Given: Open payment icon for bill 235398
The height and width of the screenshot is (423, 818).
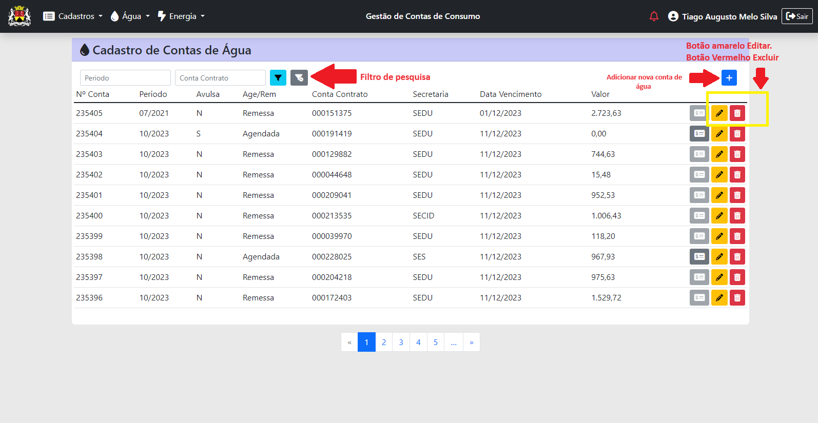Looking at the screenshot, I should point(699,256).
